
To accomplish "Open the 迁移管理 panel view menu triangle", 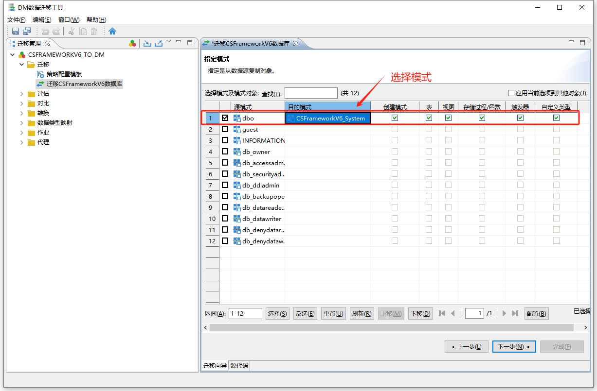I will (x=169, y=42).
